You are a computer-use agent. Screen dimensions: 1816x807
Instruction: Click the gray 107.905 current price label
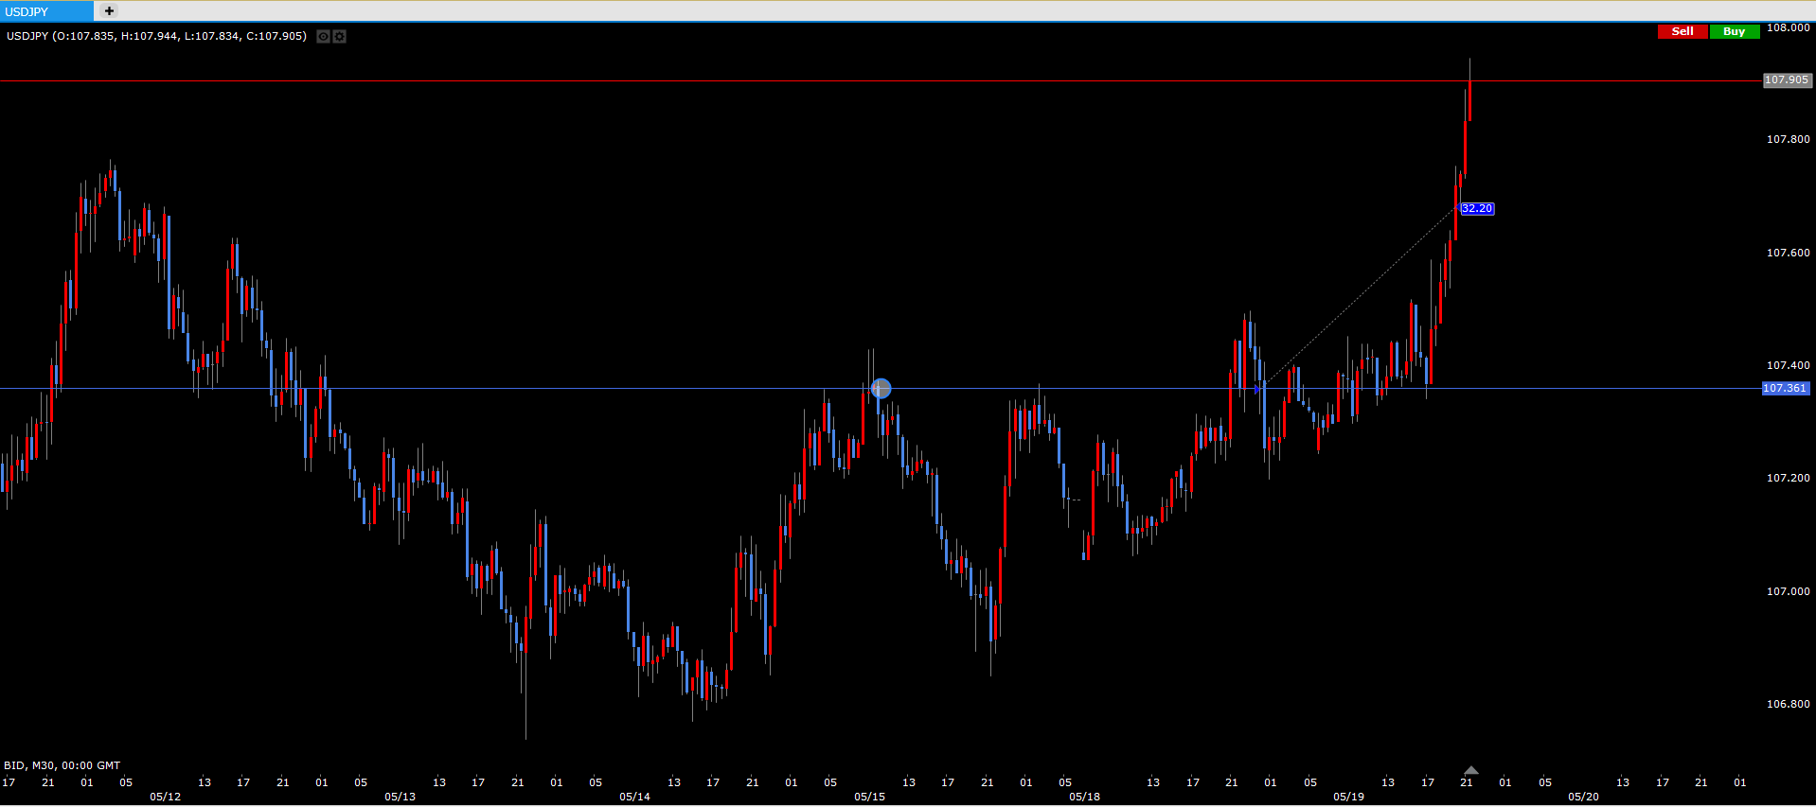pyautogui.click(x=1786, y=80)
